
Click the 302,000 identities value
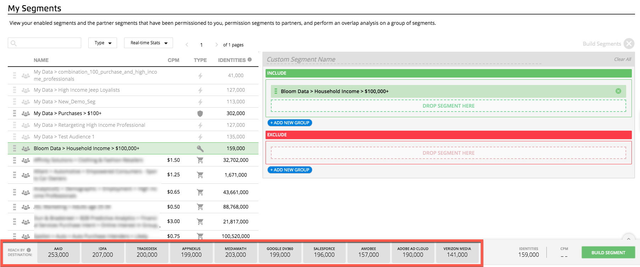(x=236, y=113)
